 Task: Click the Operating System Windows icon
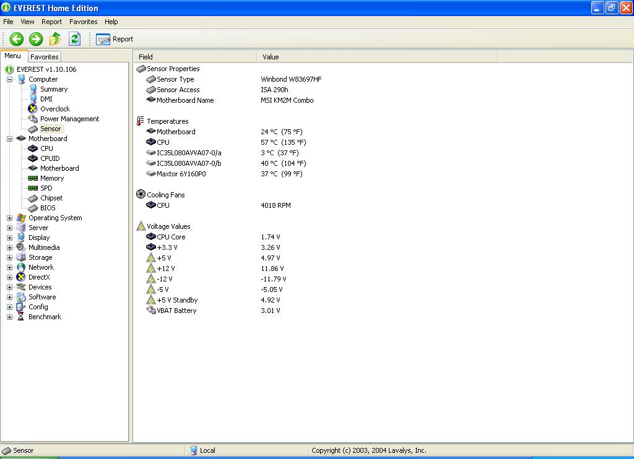click(x=21, y=218)
